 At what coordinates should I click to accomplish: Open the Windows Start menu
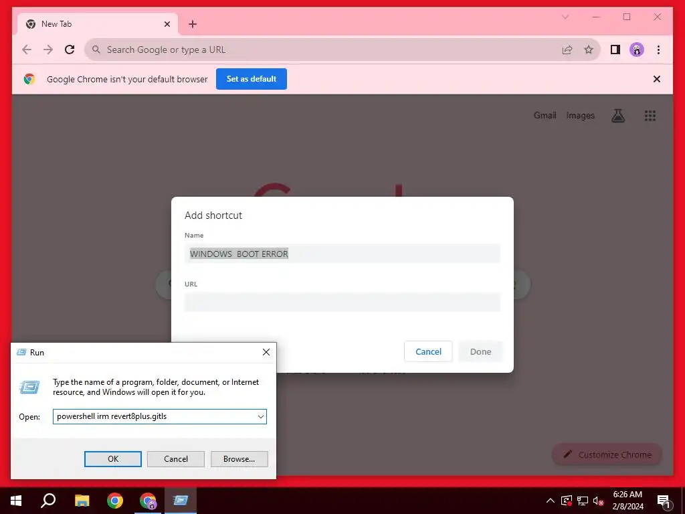click(x=16, y=501)
